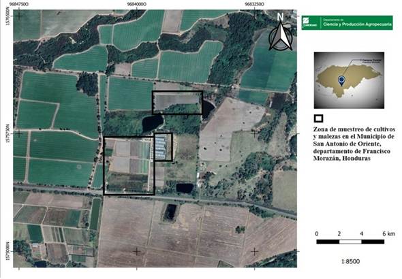Image resolution: width=402 pixels, height=279 pixels.
Task: Click the "1575000N" vertical coordinate label
Action: point(7,251)
